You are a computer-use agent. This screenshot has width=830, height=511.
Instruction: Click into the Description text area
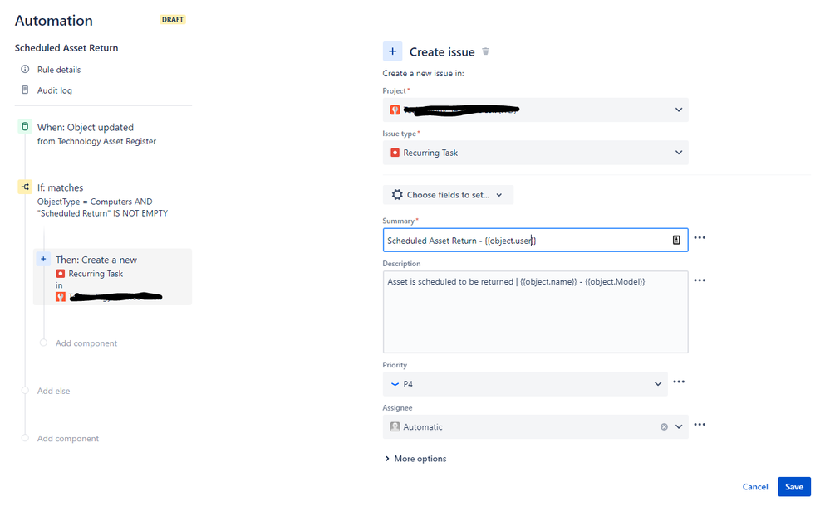tap(535, 312)
